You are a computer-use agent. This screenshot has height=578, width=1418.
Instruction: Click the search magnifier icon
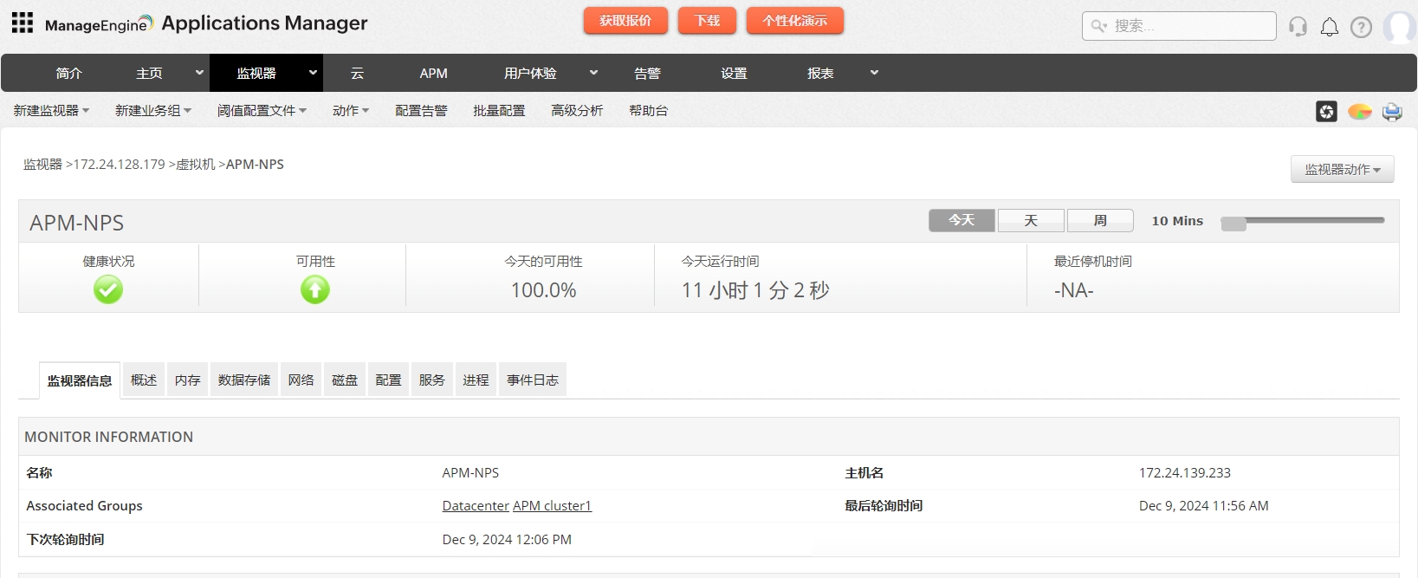1098,26
